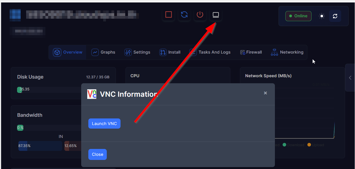Click the VNC logo in the dialog header
Viewport: 355px width, 169px height.
coord(92,94)
